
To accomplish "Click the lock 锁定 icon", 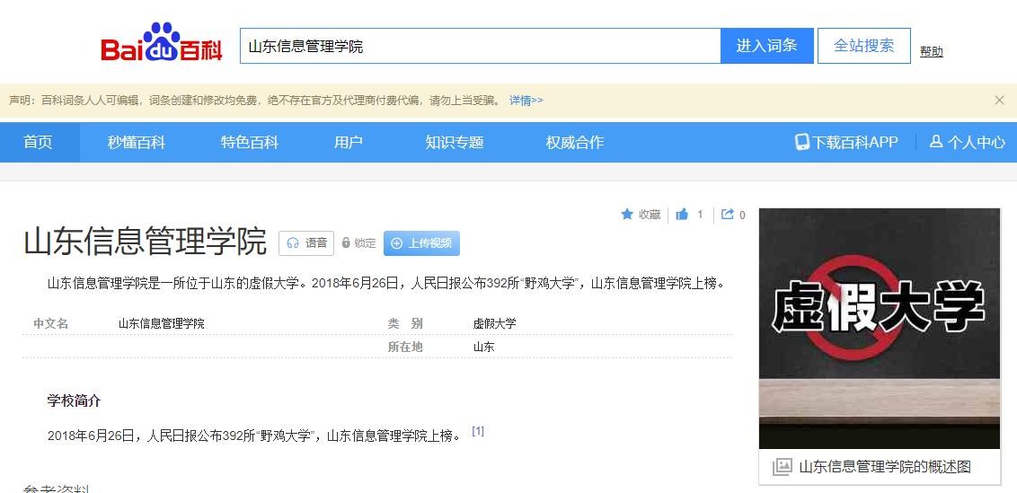I will (346, 243).
